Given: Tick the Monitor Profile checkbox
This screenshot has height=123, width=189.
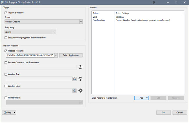Looking at the screenshot, I should pyautogui.click(x=6, y=98).
